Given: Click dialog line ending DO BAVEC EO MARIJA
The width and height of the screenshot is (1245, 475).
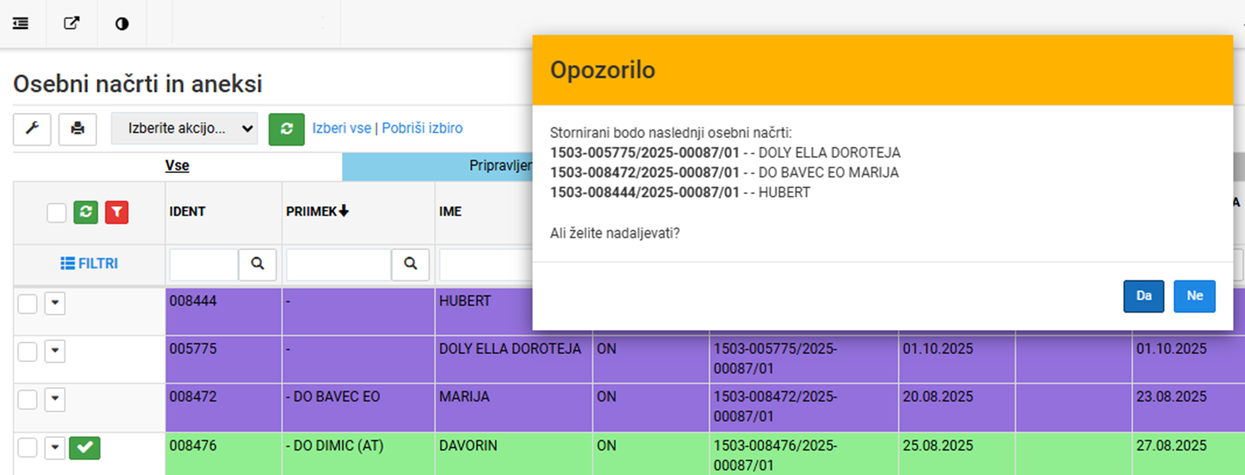Looking at the screenshot, I should pos(725,173).
